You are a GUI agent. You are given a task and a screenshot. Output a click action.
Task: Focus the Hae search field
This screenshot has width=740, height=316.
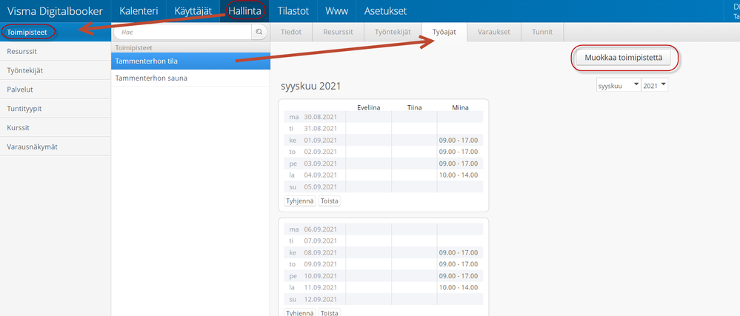[183, 32]
